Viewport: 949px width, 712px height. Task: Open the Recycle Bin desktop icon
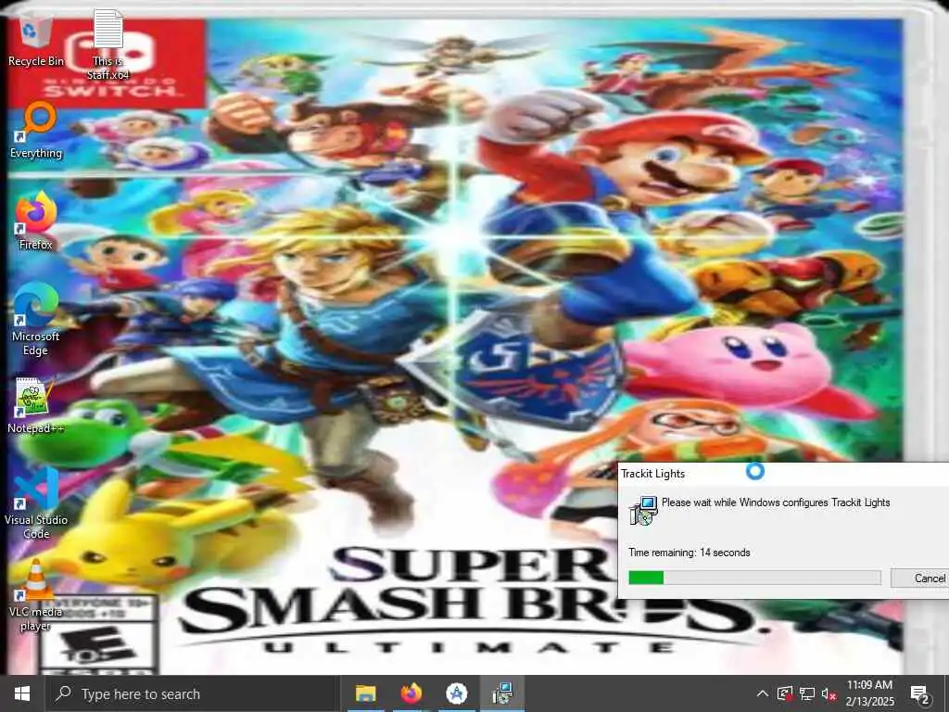click(36, 41)
